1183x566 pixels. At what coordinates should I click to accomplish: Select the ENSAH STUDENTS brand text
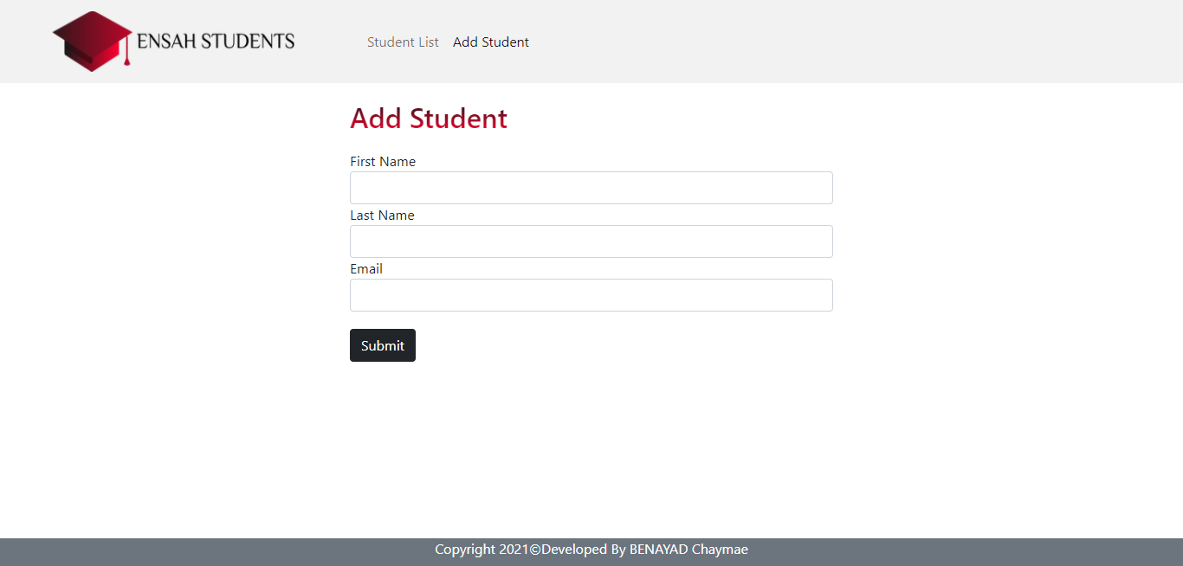(215, 41)
